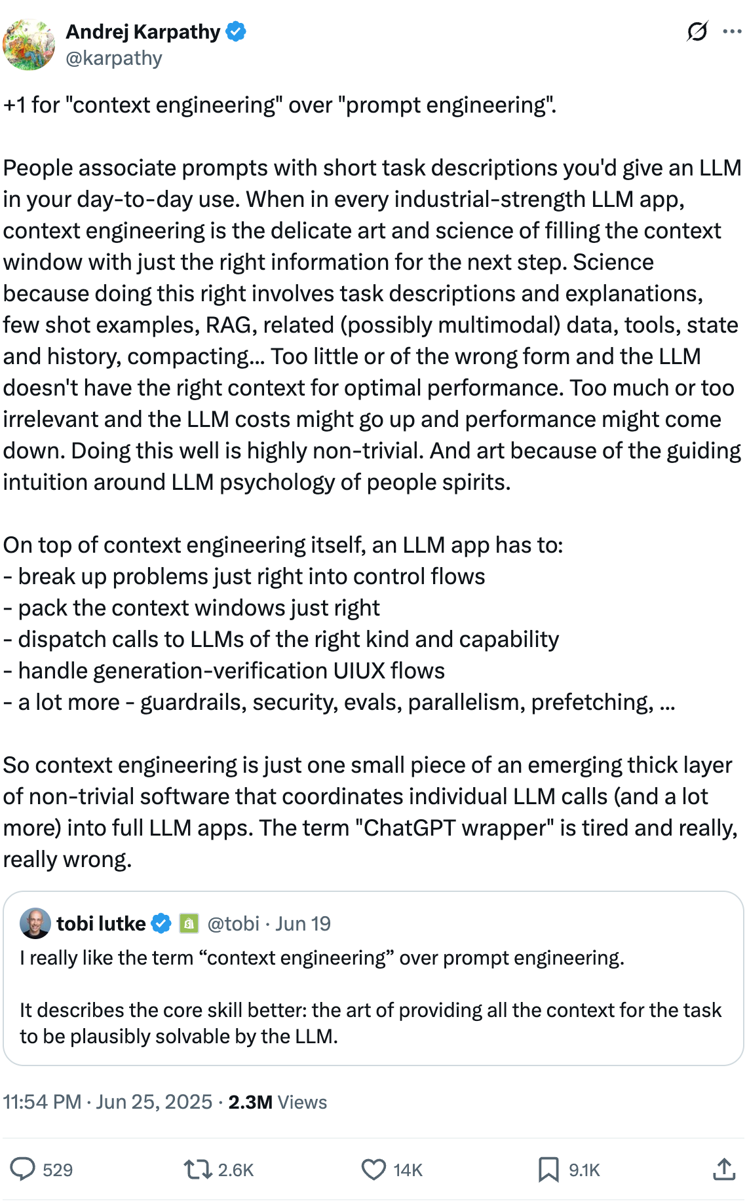Open the three-dot more options menu
This screenshot has width=747, height=1203.
tap(732, 31)
